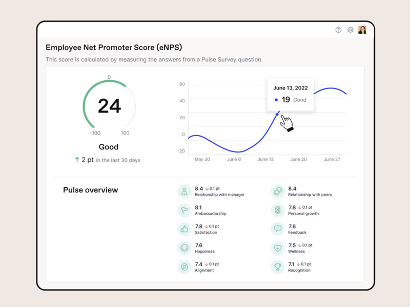Click the Recognition metric label

point(299,270)
